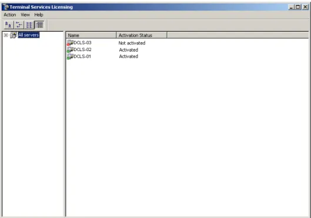Select the DCLS-02 server name
This screenshot has width=311, height=218.
click(82, 49)
